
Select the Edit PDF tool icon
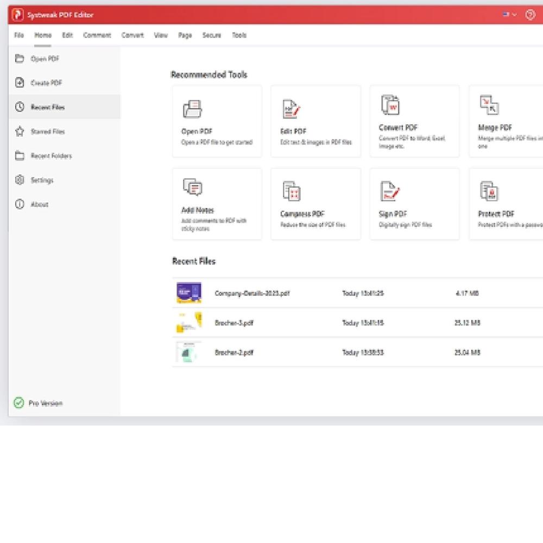coord(292,109)
